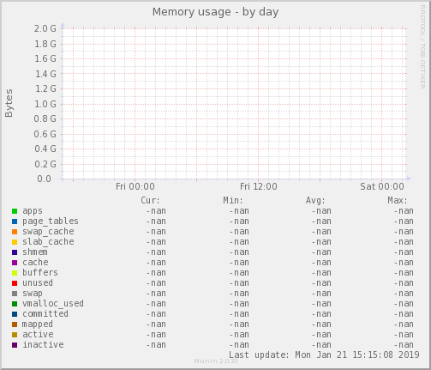
Task: Select the 'shmem' legend label
Action: (x=35, y=252)
